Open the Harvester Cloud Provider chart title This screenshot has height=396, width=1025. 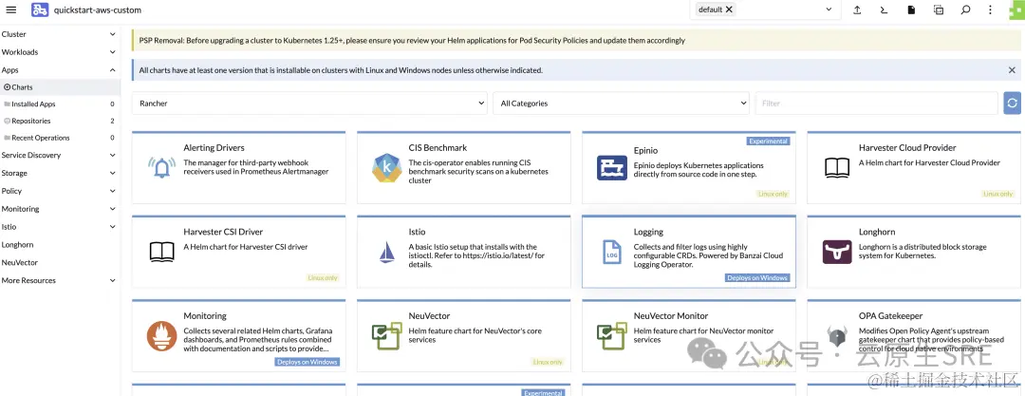click(907, 148)
